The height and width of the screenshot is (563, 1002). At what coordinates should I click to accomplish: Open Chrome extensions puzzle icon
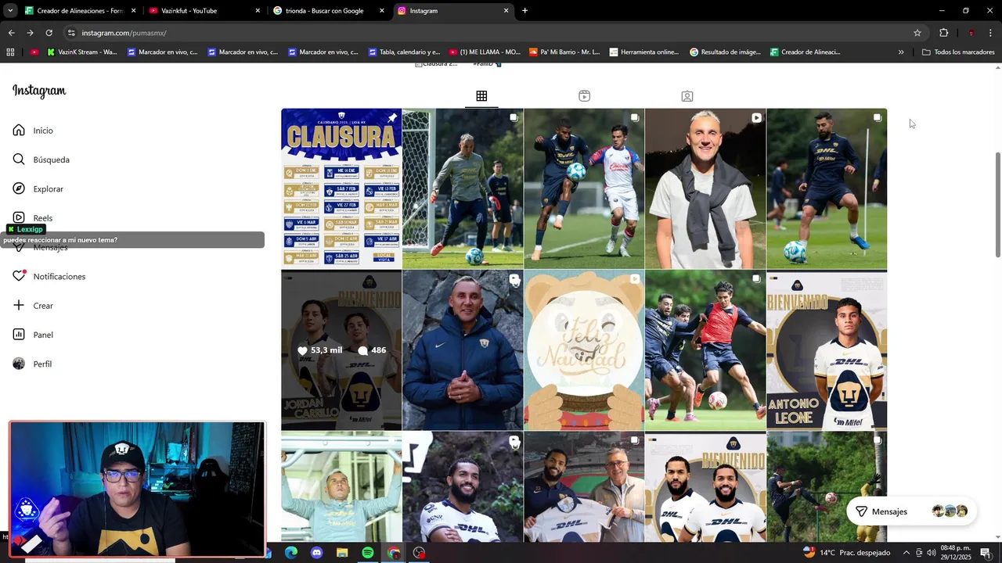(x=943, y=33)
